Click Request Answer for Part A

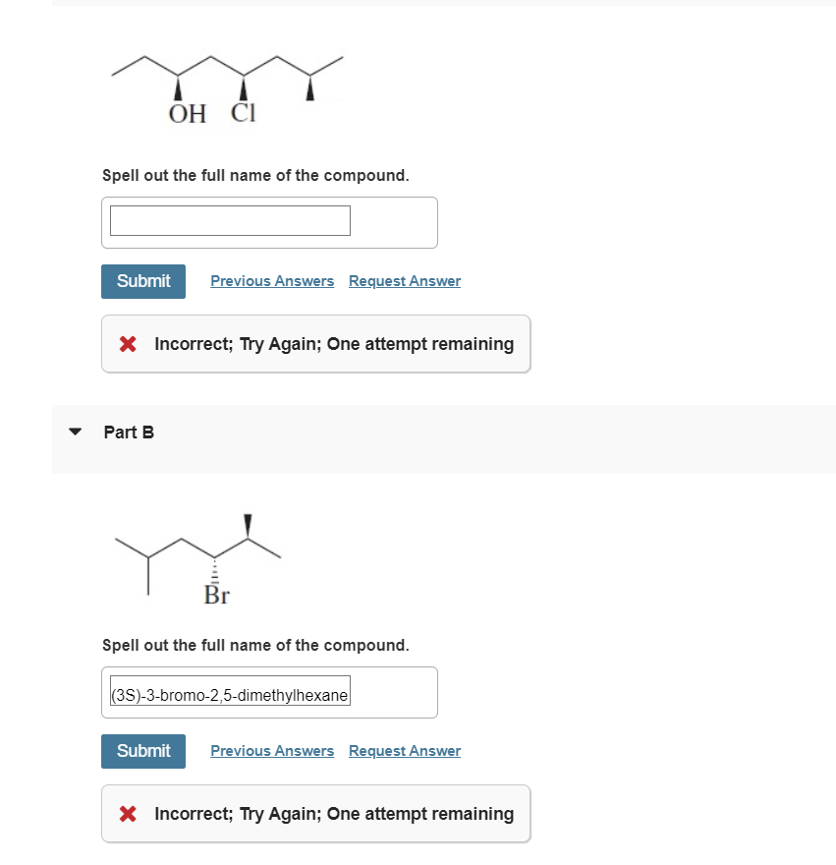click(404, 280)
